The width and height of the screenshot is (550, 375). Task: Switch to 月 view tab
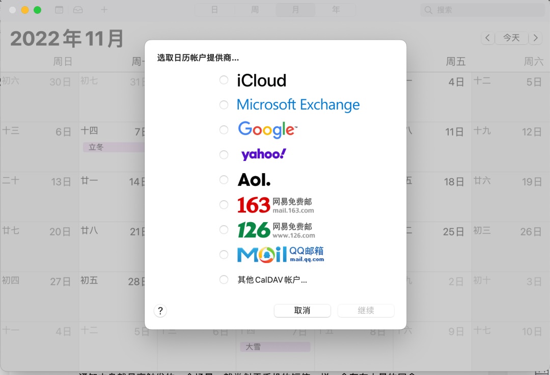coord(296,10)
